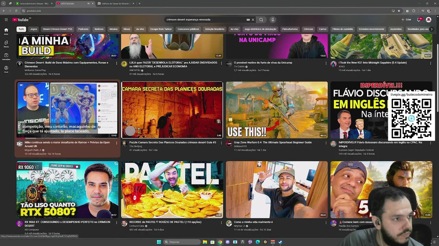The width and height of the screenshot is (439, 246).
Task: Mute the YouTube tab via speaker icon
Action: [88, 3]
